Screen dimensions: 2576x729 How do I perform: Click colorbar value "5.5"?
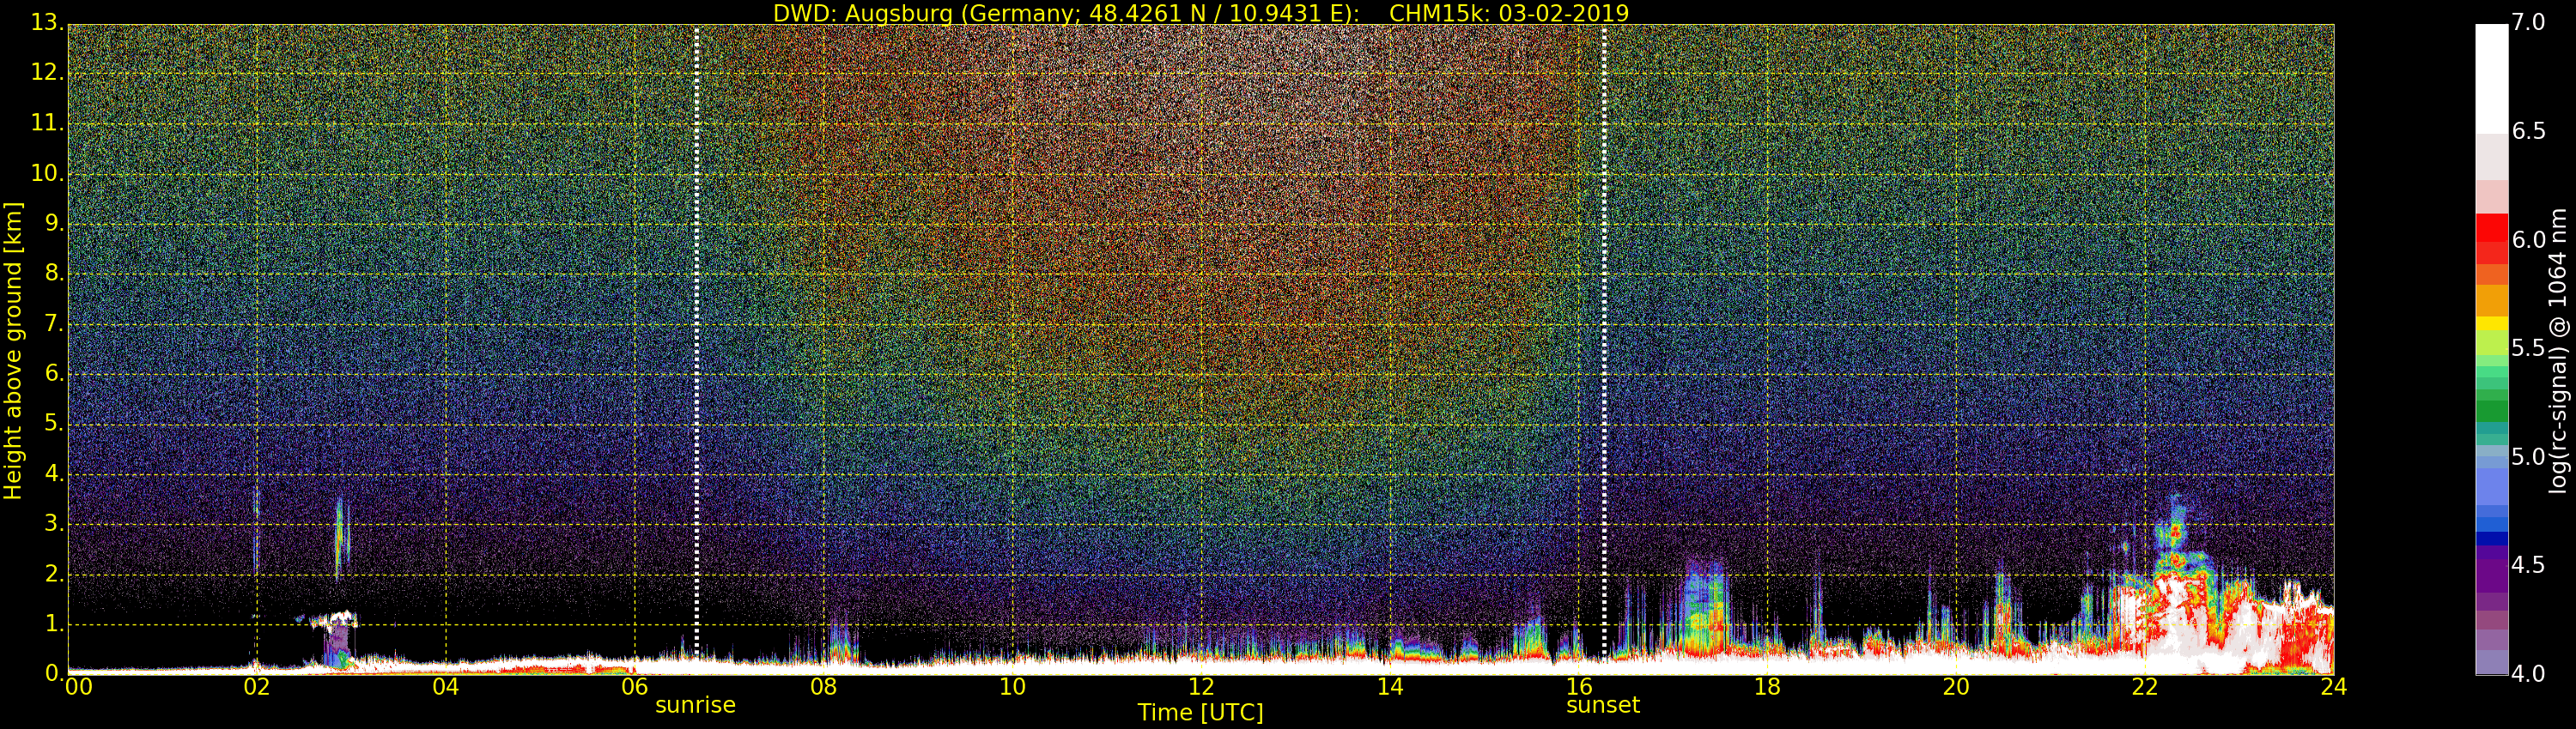coord(2529,347)
